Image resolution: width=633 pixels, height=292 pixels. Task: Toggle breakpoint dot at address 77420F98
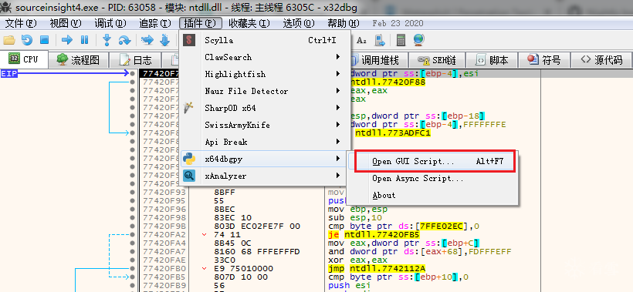(x=133, y=217)
